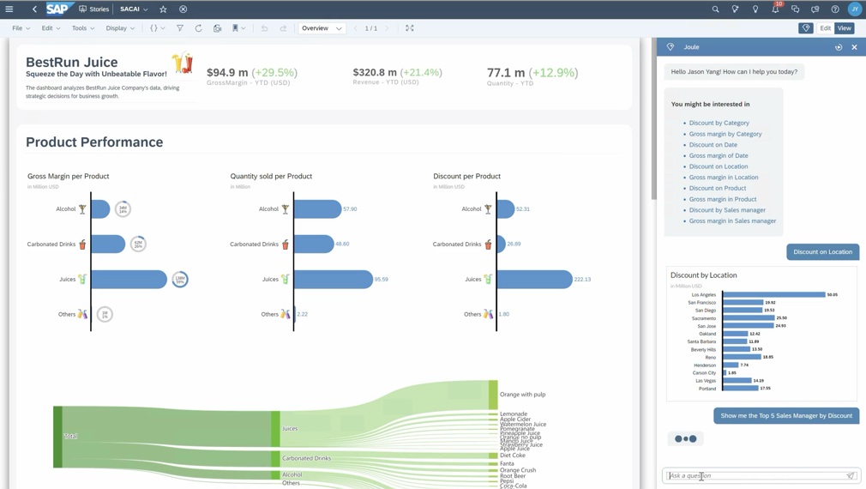
Task: Open the notifications bell
Action: (775, 9)
